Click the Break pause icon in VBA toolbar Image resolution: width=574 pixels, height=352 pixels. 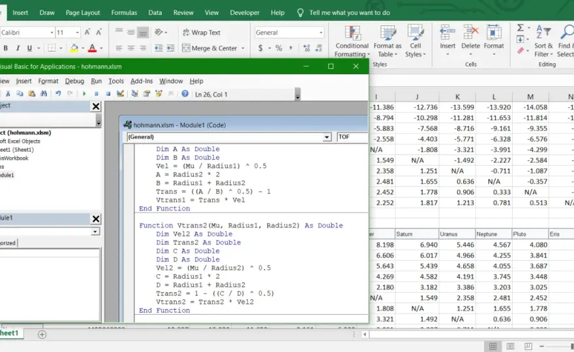click(97, 94)
